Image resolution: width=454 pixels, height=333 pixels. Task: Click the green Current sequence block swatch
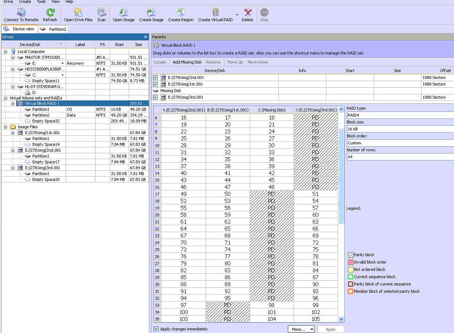pyautogui.click(x=350, y=277)
